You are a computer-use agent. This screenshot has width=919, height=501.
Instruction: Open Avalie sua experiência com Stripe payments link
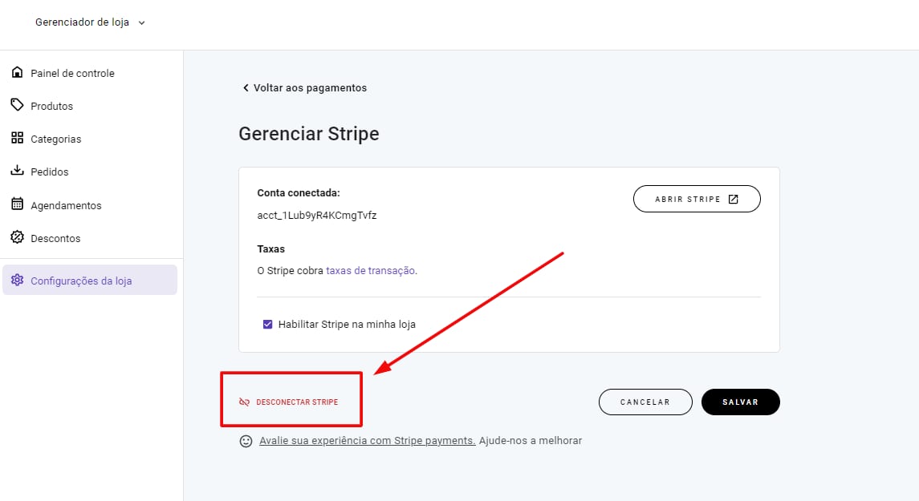point(367,441)
